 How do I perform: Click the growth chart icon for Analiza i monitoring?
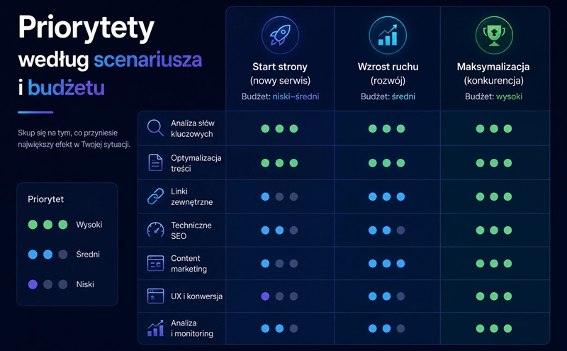click(x=155, y=328)
